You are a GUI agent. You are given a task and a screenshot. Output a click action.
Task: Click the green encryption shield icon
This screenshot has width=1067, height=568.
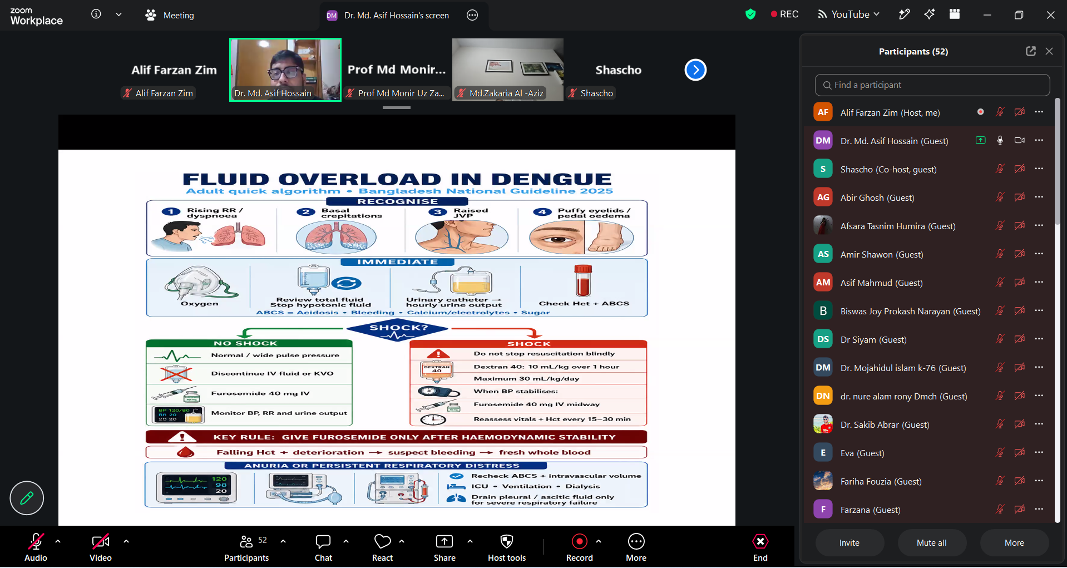750,14
